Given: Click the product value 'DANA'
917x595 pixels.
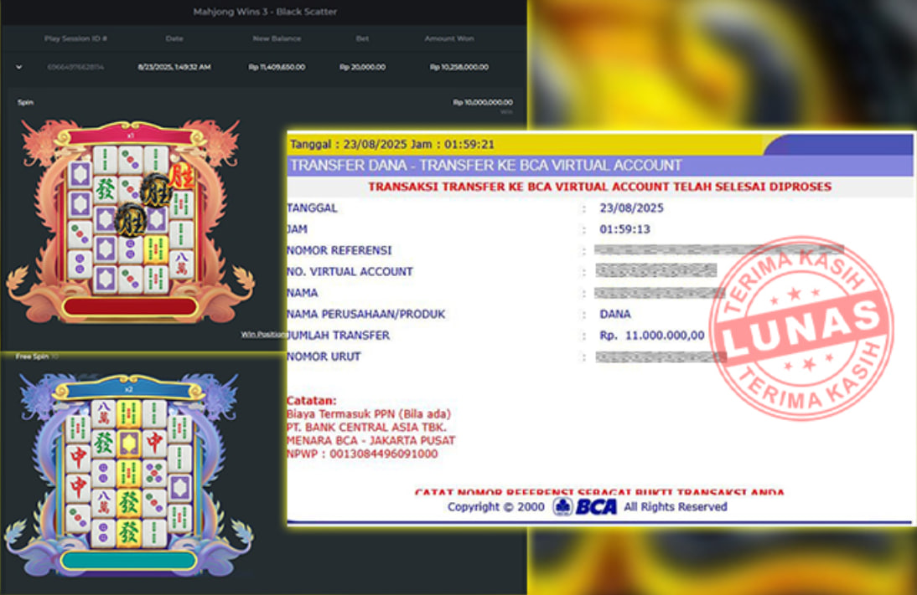Looking at the screenshot, I should point(615,314).
